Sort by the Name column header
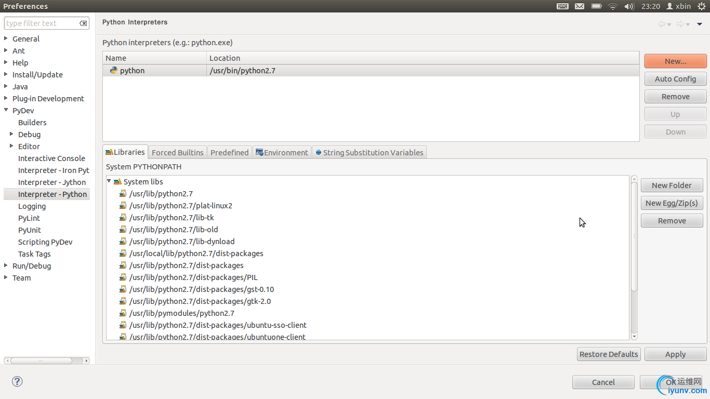Image resolution: width=710 pixels, height=399 pixels. click(155, 58)
